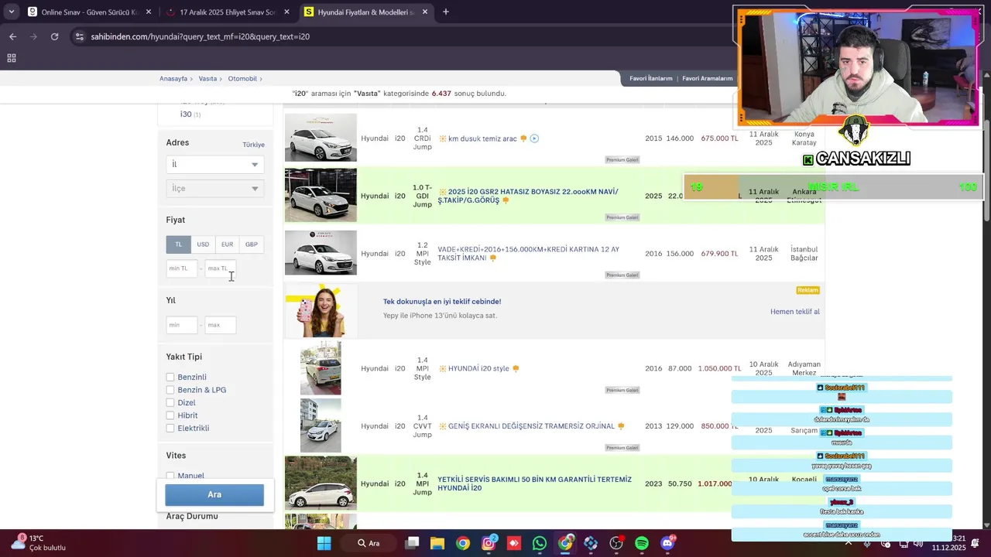Image resolution: width=991 pixels, height=557 pixels.
Task: Open the Windows Start menu
Action: (324, 543)
